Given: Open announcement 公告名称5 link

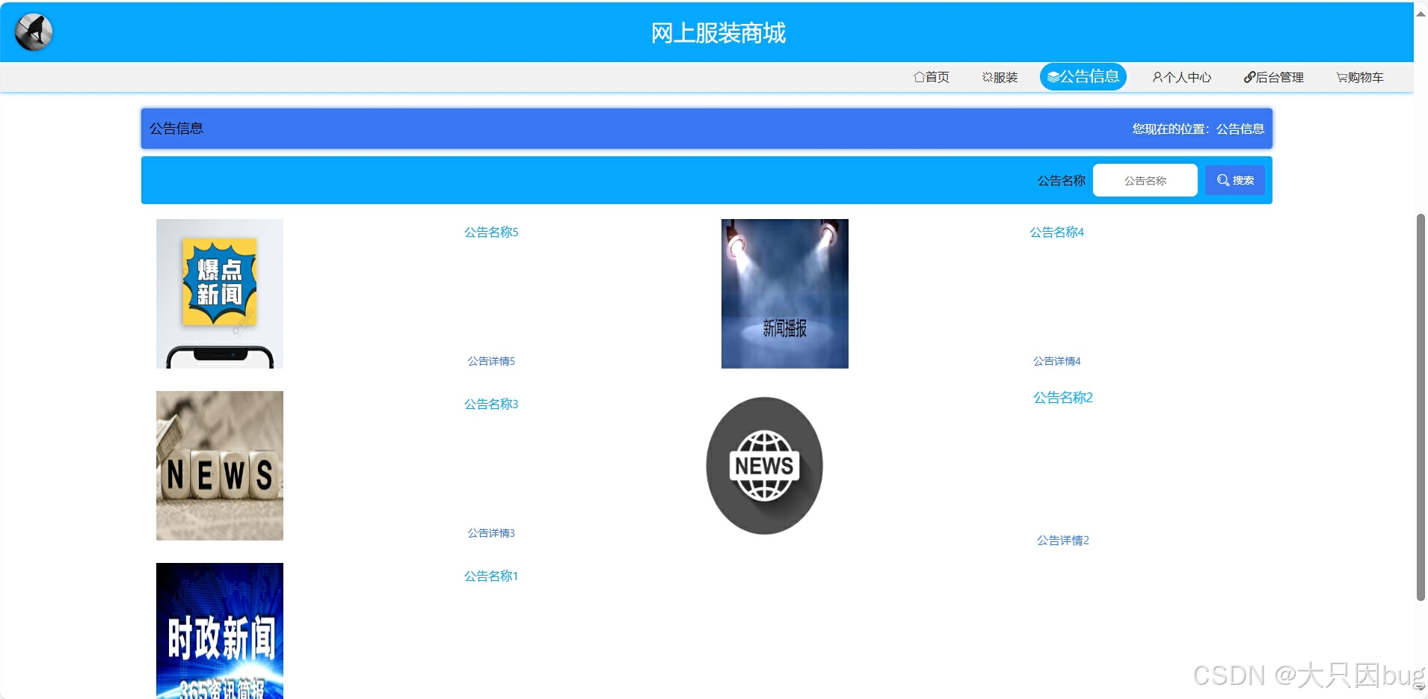Looking at the screenshot, I should [491, 232].
